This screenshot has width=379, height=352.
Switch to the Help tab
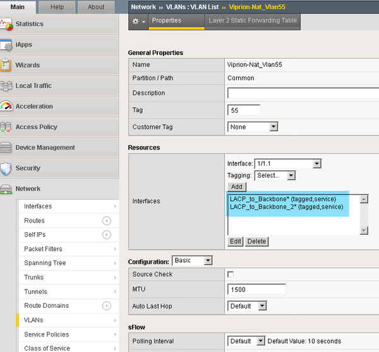click(57, 7)
